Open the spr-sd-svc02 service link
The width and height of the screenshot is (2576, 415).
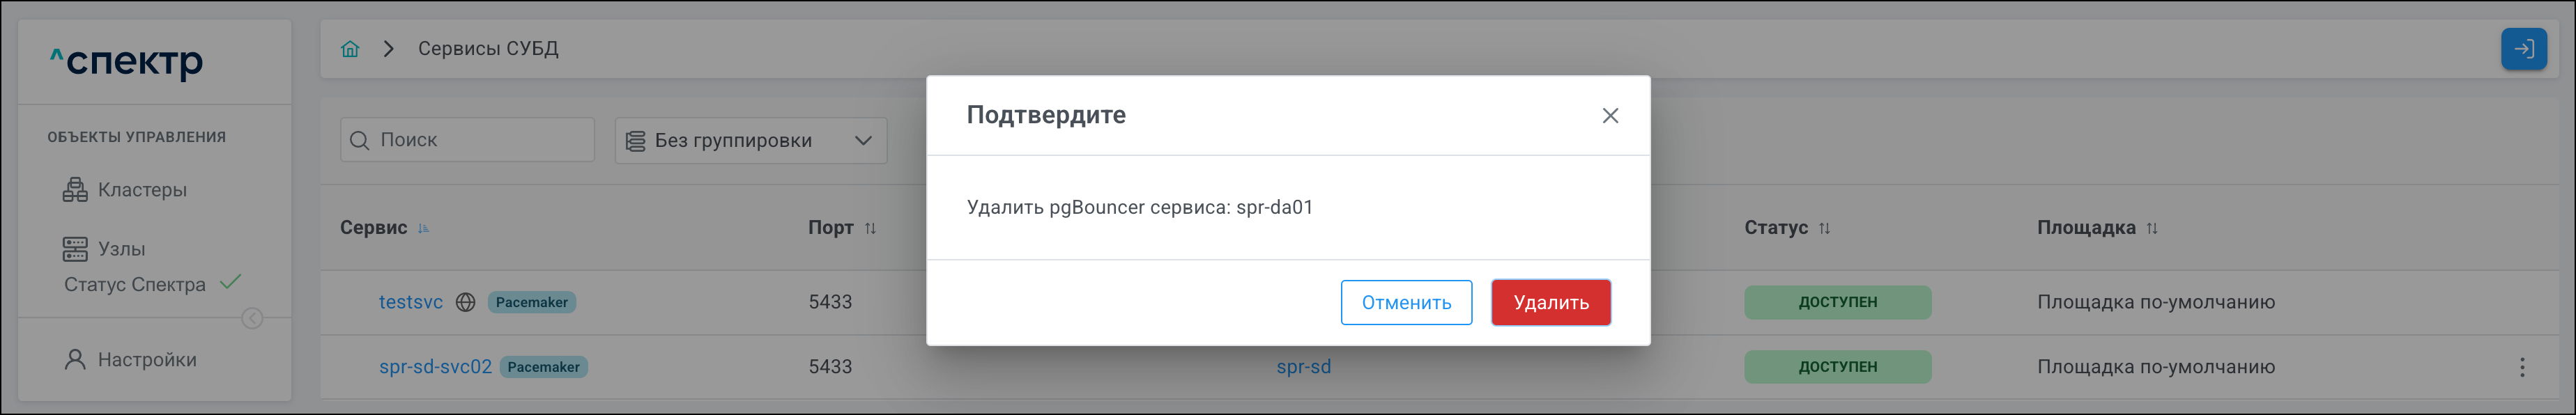coord(435,367)
